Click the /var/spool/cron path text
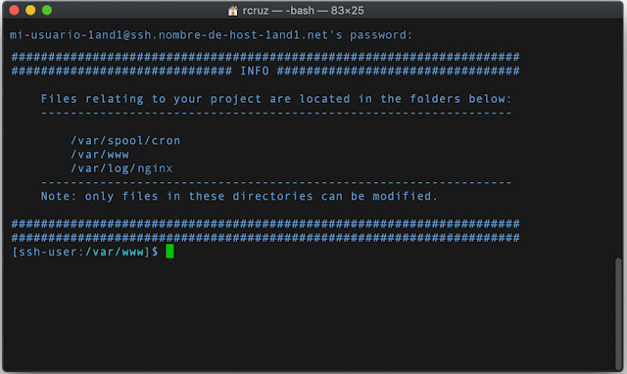This screenshot has width=627, height=374. tap(125, 141)
